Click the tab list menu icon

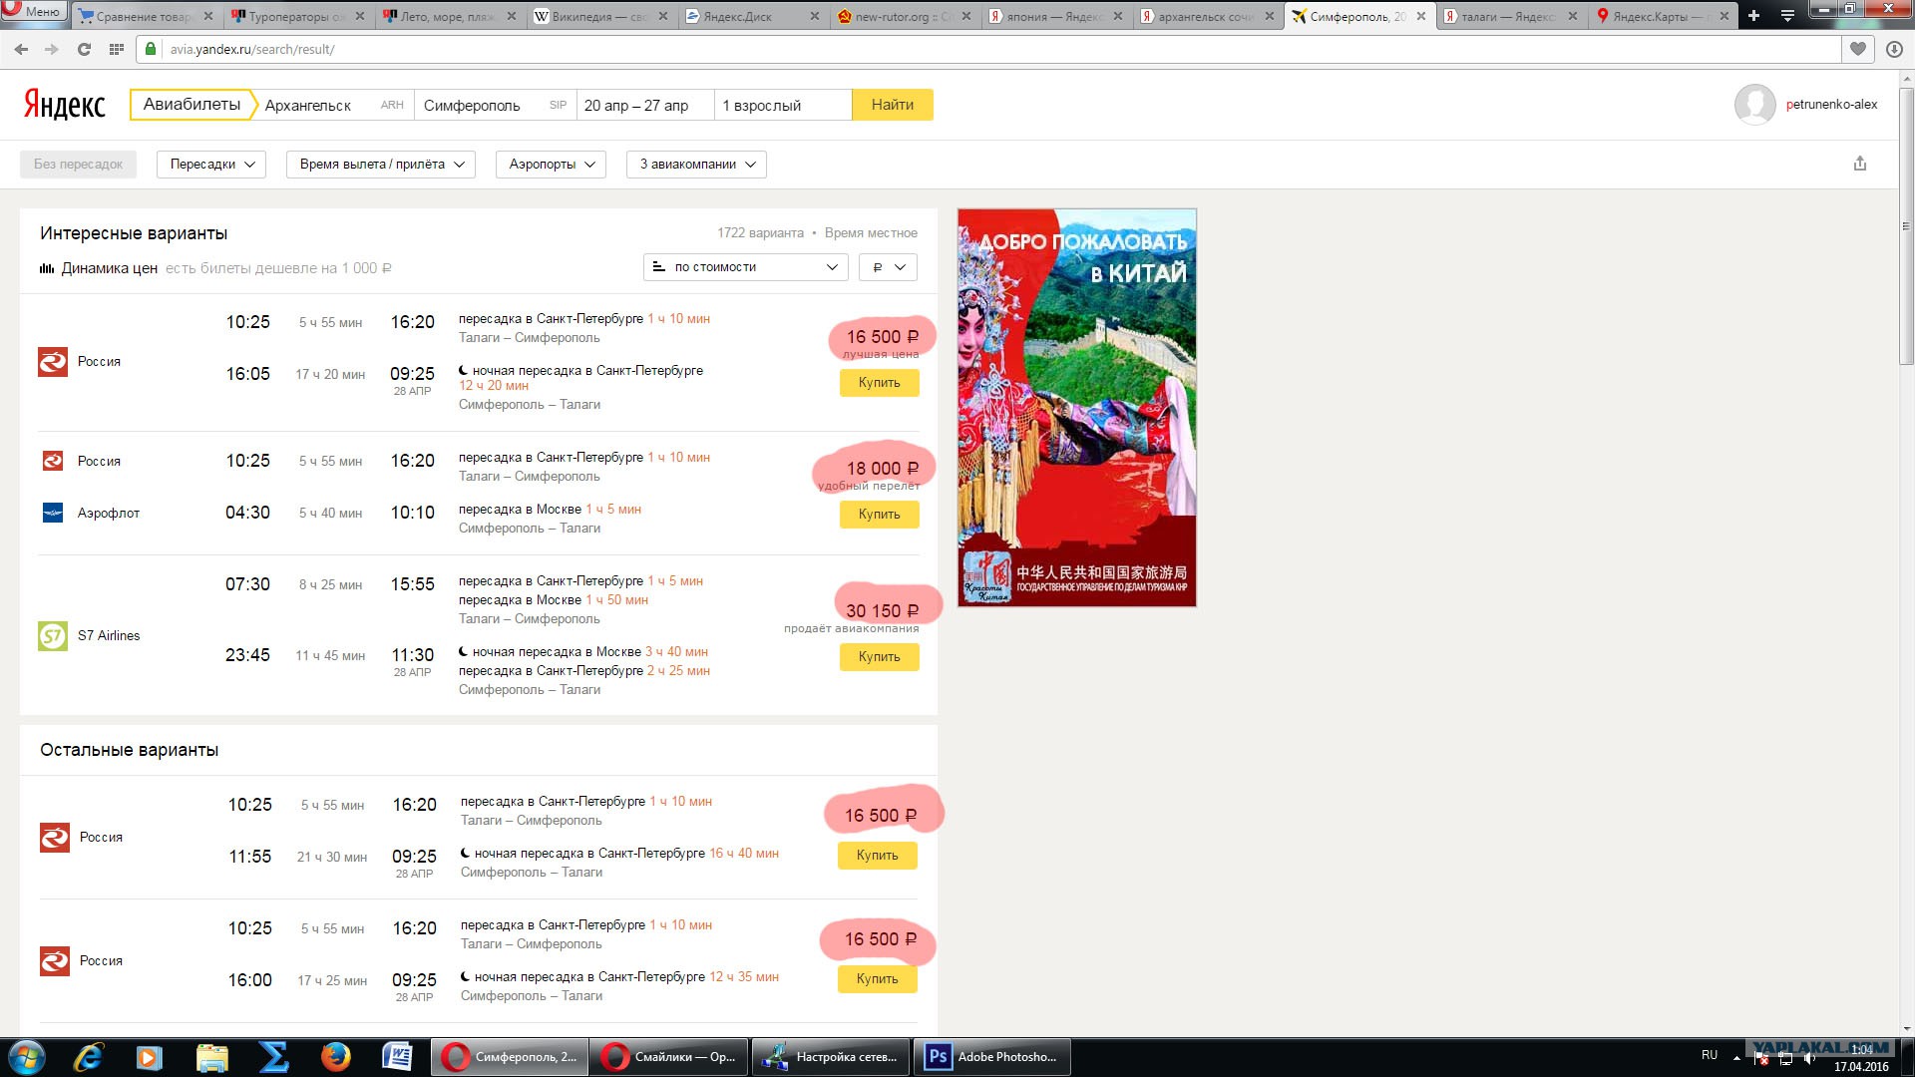[1787, 16]
